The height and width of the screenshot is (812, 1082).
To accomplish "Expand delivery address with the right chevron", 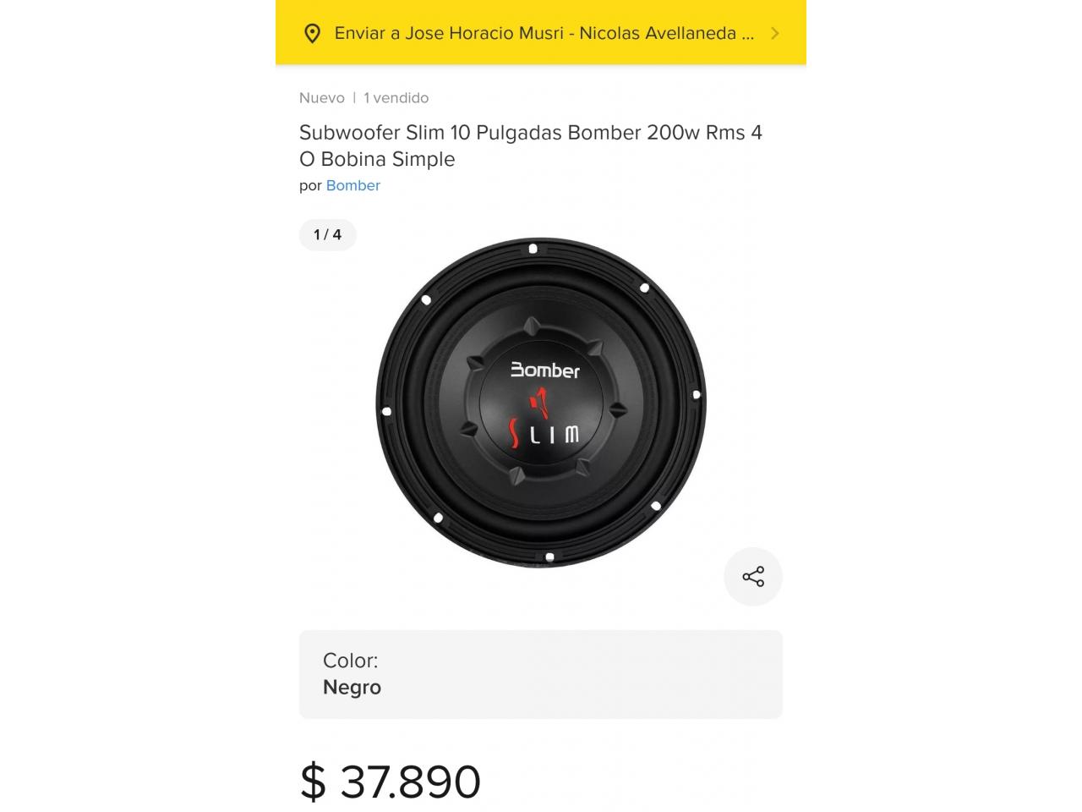I will pyautogui.click(x=775, y=34).
